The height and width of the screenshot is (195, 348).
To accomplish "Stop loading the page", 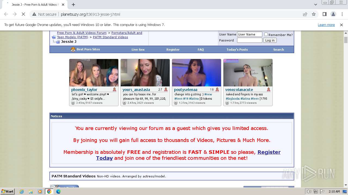I will 23,14.
